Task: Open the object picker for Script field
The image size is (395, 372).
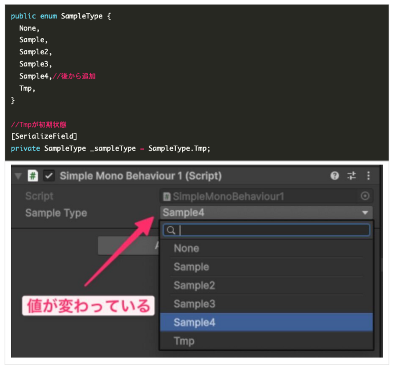Action: 365,196
